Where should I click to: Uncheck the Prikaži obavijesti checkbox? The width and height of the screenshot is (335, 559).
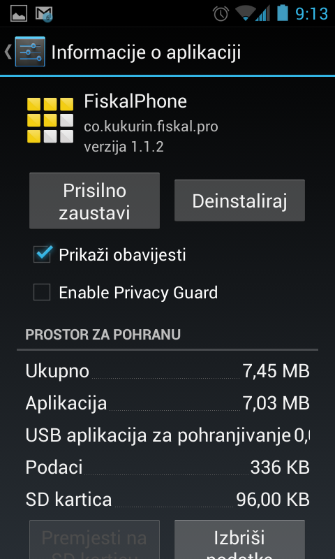pos(42,254)
